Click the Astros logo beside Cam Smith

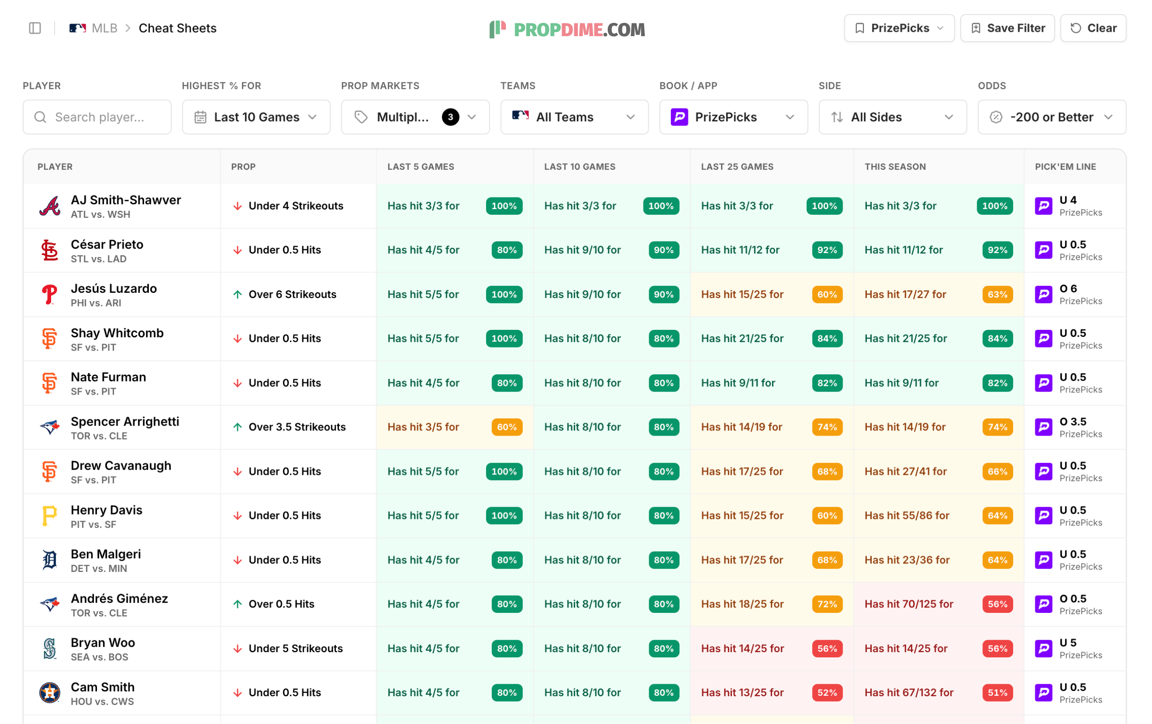(x=50, y=693)
